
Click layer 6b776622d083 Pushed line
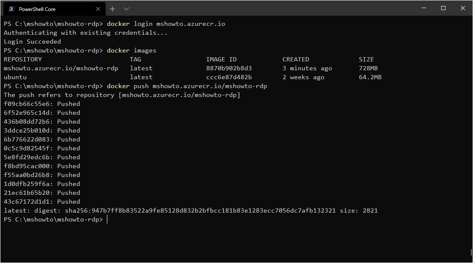click(42, 139)
